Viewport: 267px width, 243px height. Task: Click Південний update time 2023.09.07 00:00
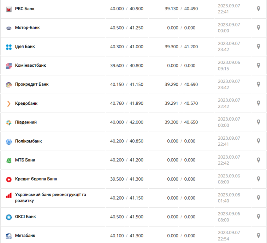pyautogui.click(x=229, y=122)
